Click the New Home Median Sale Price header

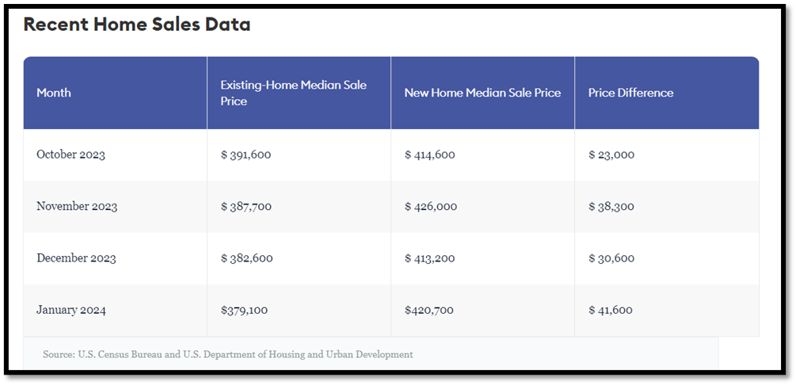[482, 93]
